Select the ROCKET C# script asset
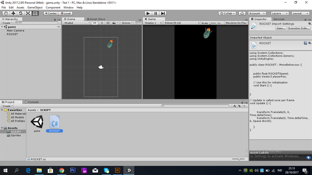The image size is (312, 175). (x=54, y=123)
